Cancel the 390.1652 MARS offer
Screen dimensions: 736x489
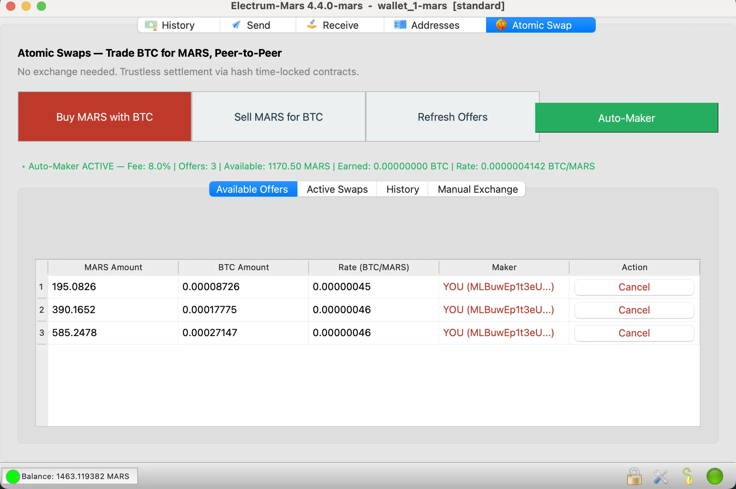click(634, 310)
